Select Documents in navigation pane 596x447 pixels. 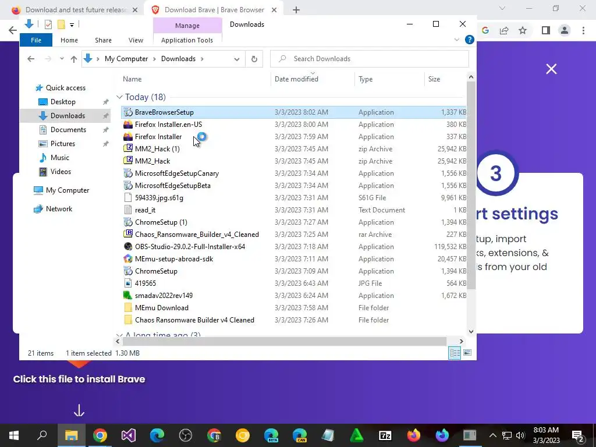click(68, 130)
